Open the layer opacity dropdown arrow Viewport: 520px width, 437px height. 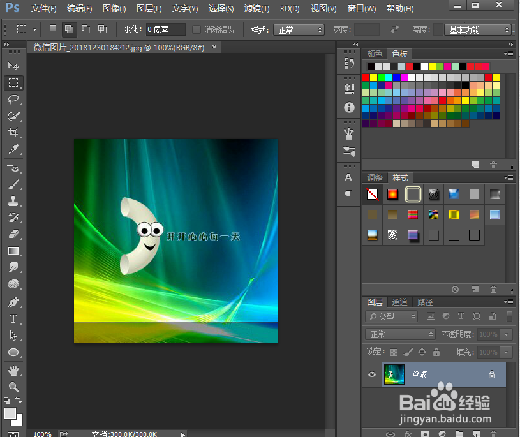(507, 334)
